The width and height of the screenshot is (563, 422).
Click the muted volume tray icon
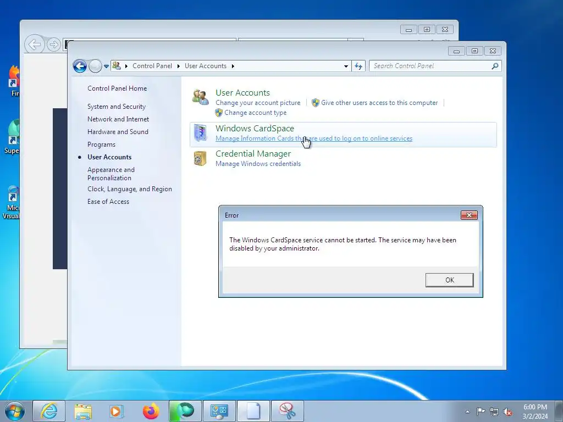(507, 412)
